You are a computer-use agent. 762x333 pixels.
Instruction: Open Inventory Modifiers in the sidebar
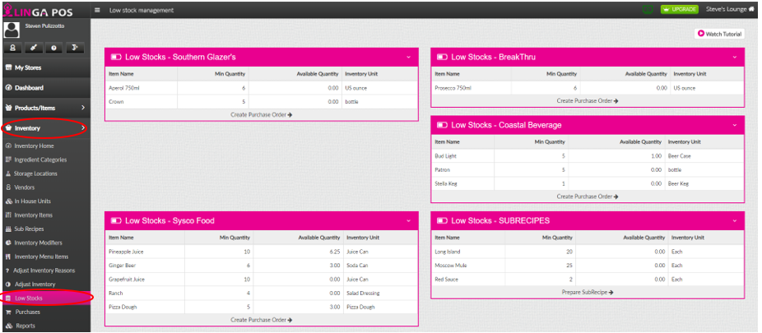pos(38,243)
